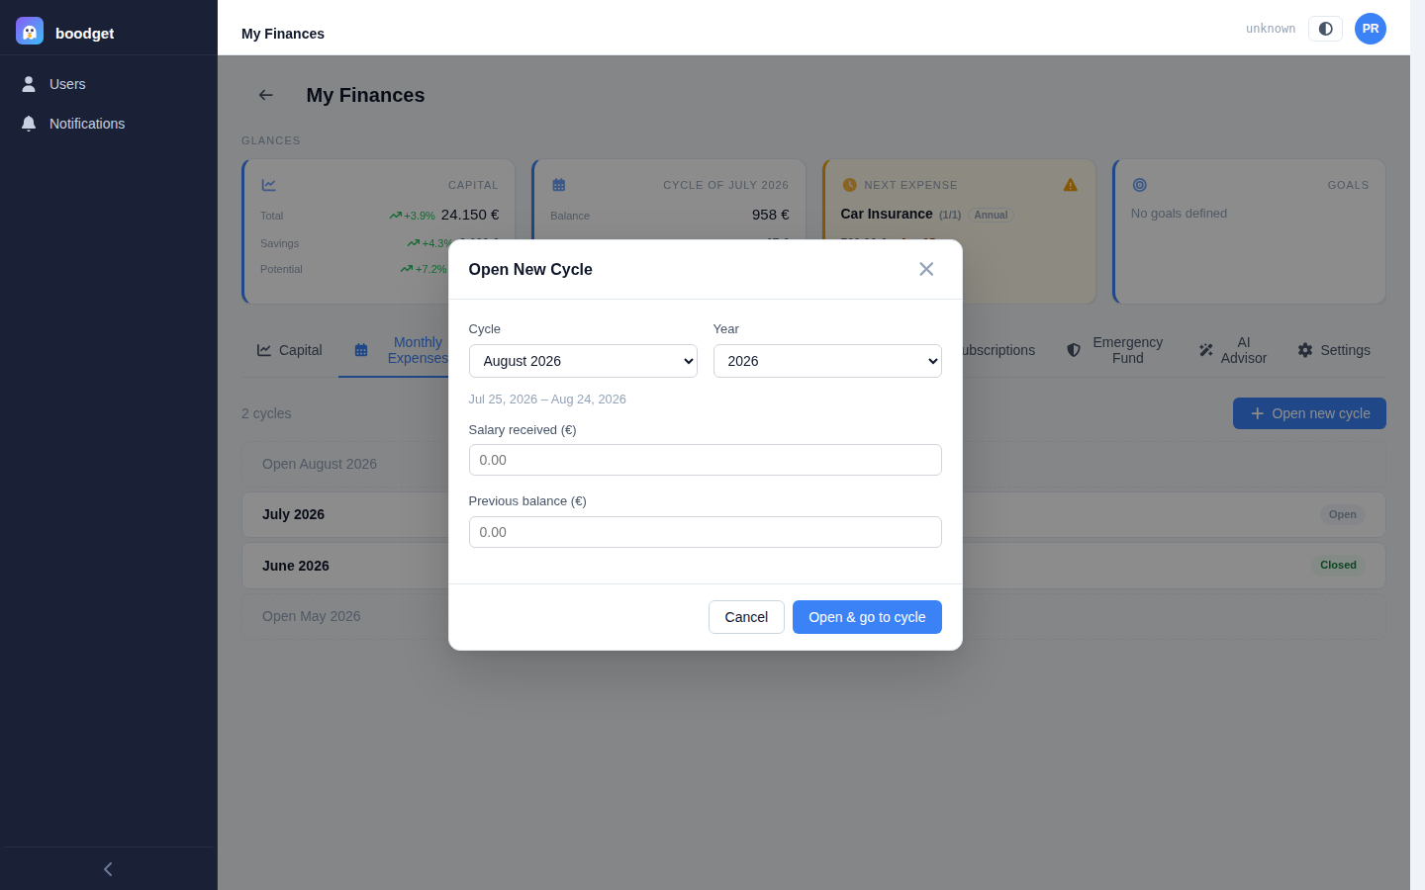Click the target icon in Goals card
Screen dimensions: 1425x890
1139,185
